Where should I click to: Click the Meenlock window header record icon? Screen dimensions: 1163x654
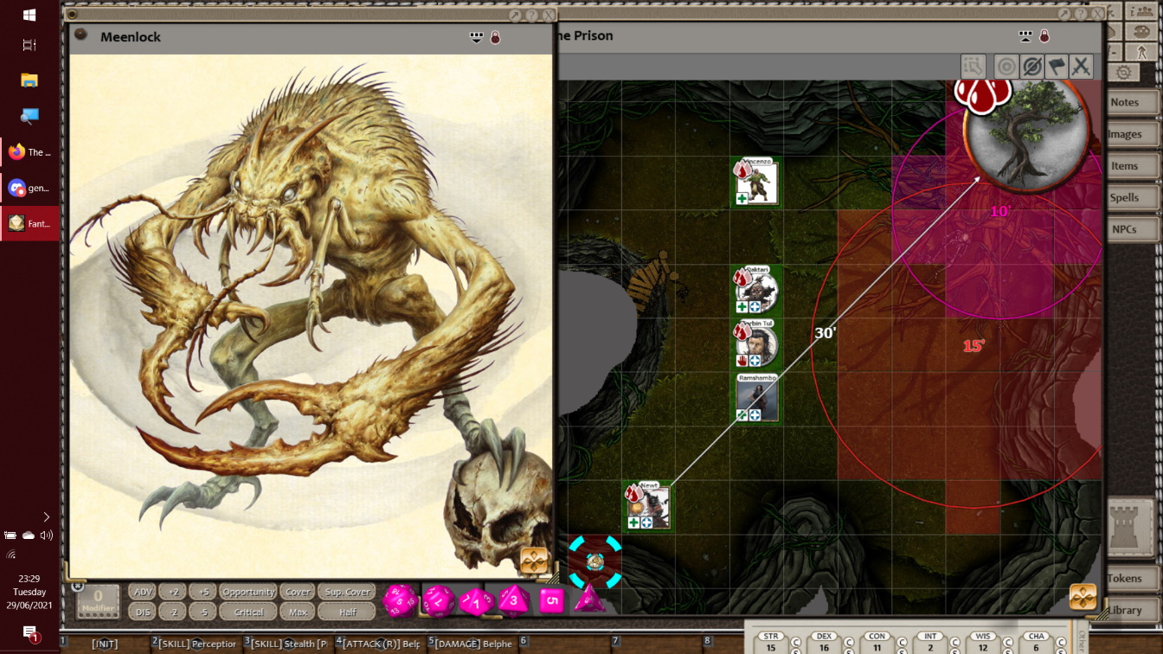(x=80, y=35)
